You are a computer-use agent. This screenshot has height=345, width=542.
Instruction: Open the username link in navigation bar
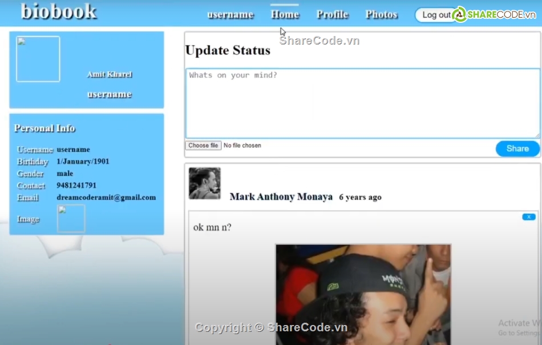coord(230,14)
